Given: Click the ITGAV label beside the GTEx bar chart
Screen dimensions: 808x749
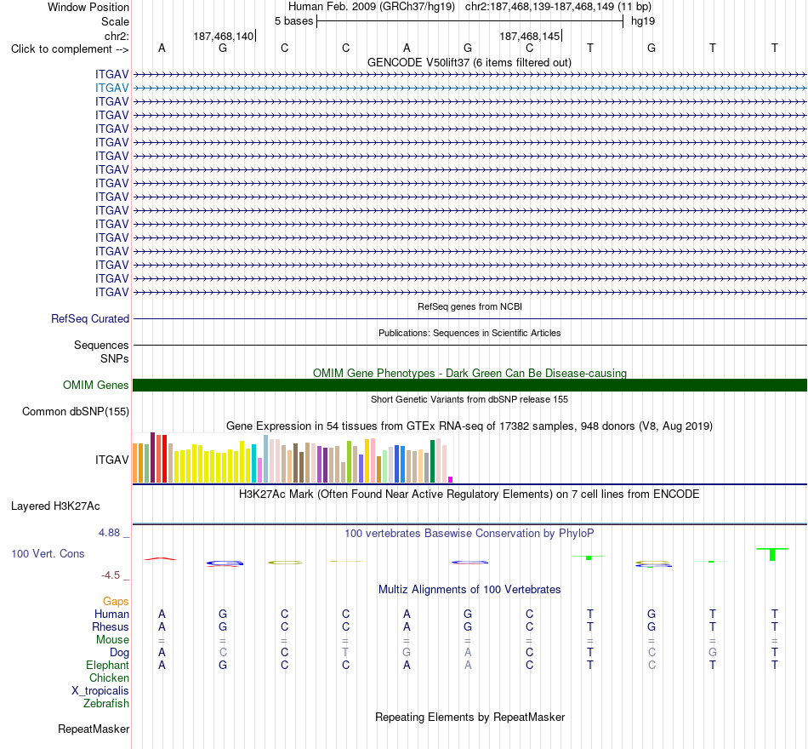Looking at the screenshot, I should [x=111, y=460].
